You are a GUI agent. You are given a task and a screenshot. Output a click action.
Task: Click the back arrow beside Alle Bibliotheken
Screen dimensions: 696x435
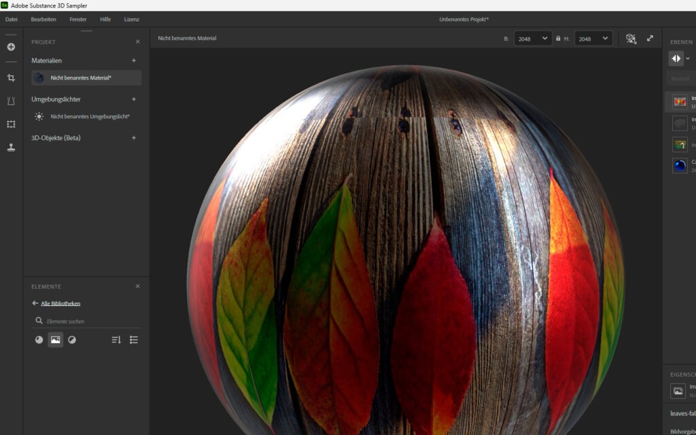click(x=35, y=303)
